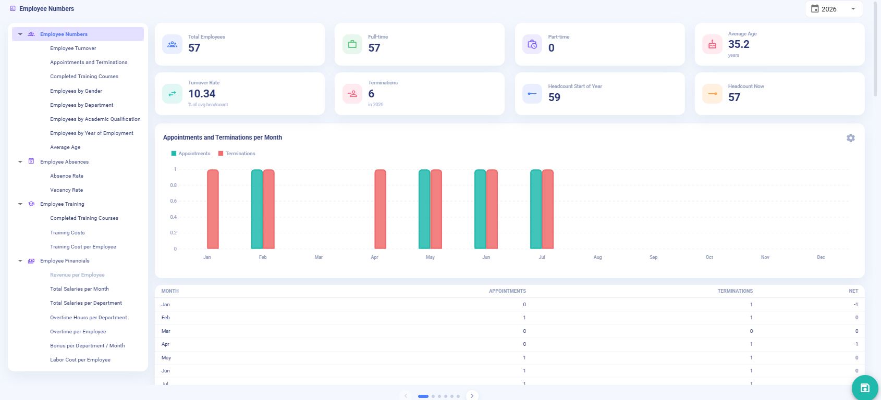Click the active first pagination dot
The image size is (881, 400).
click(x=423, y=396)
